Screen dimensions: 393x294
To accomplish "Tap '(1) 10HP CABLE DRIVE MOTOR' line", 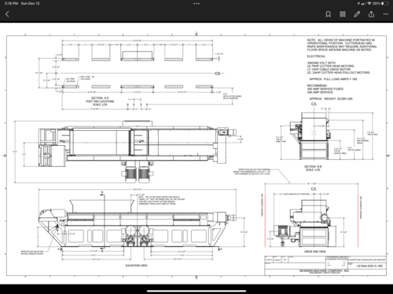I will pyautogui.click(x=329, y=69).
